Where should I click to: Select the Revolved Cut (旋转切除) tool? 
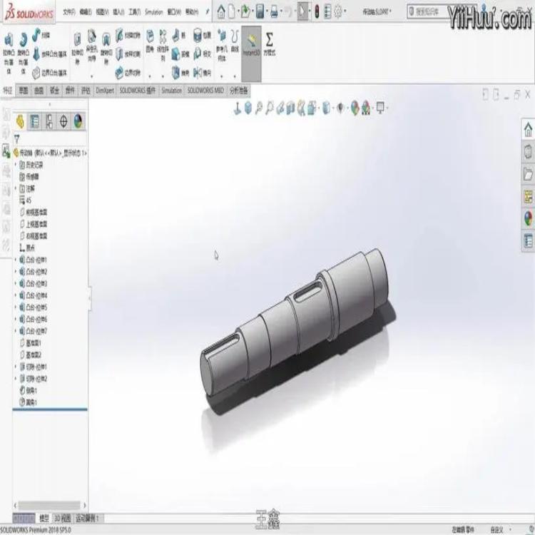click(x=106, y=48)
